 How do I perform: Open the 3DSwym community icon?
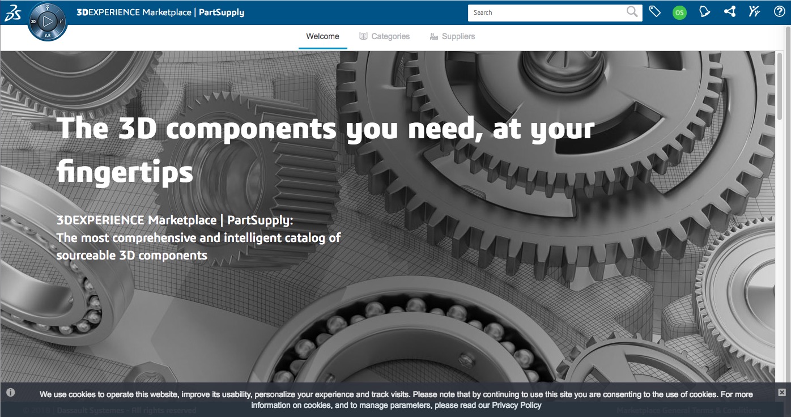pos(755,11)
